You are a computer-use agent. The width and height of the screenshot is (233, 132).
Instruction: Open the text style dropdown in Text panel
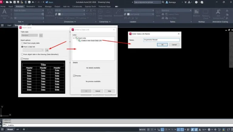point(29,11)
